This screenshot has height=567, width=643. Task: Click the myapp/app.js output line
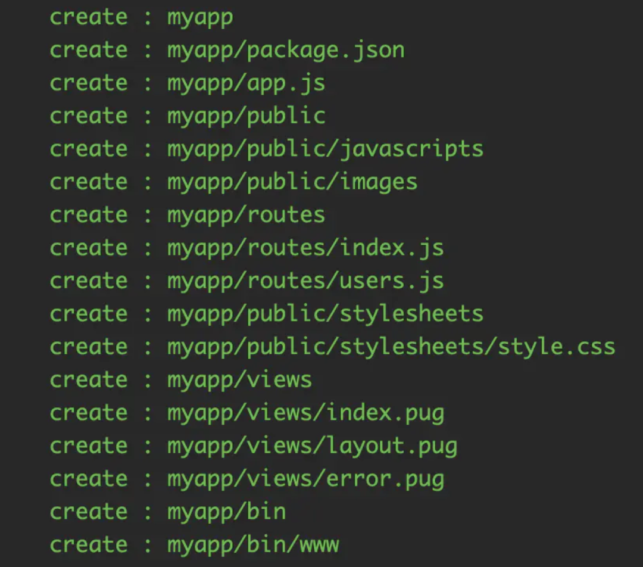246,83
